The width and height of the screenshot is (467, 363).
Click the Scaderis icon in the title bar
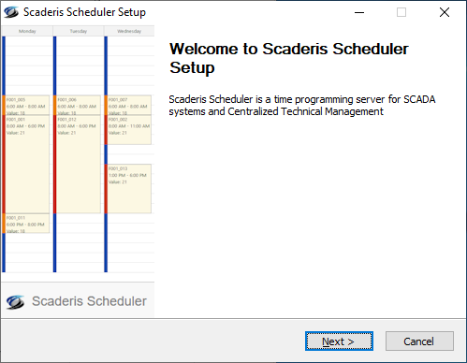click(11, 12)
